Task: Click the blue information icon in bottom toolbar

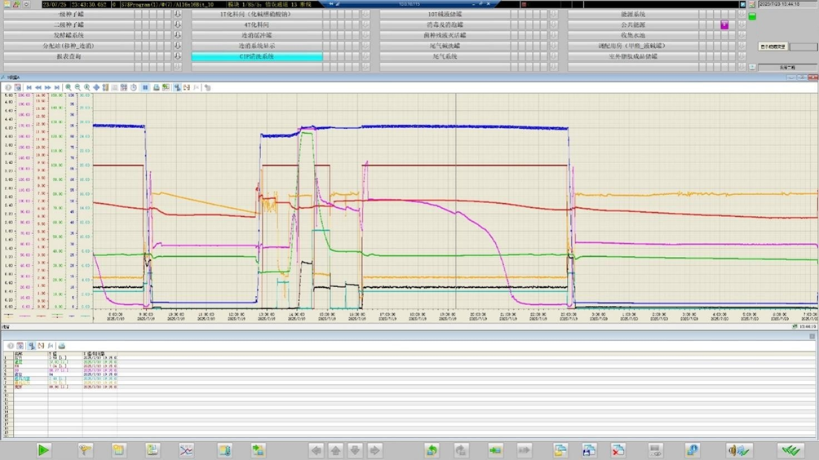Action: (692, 450)
